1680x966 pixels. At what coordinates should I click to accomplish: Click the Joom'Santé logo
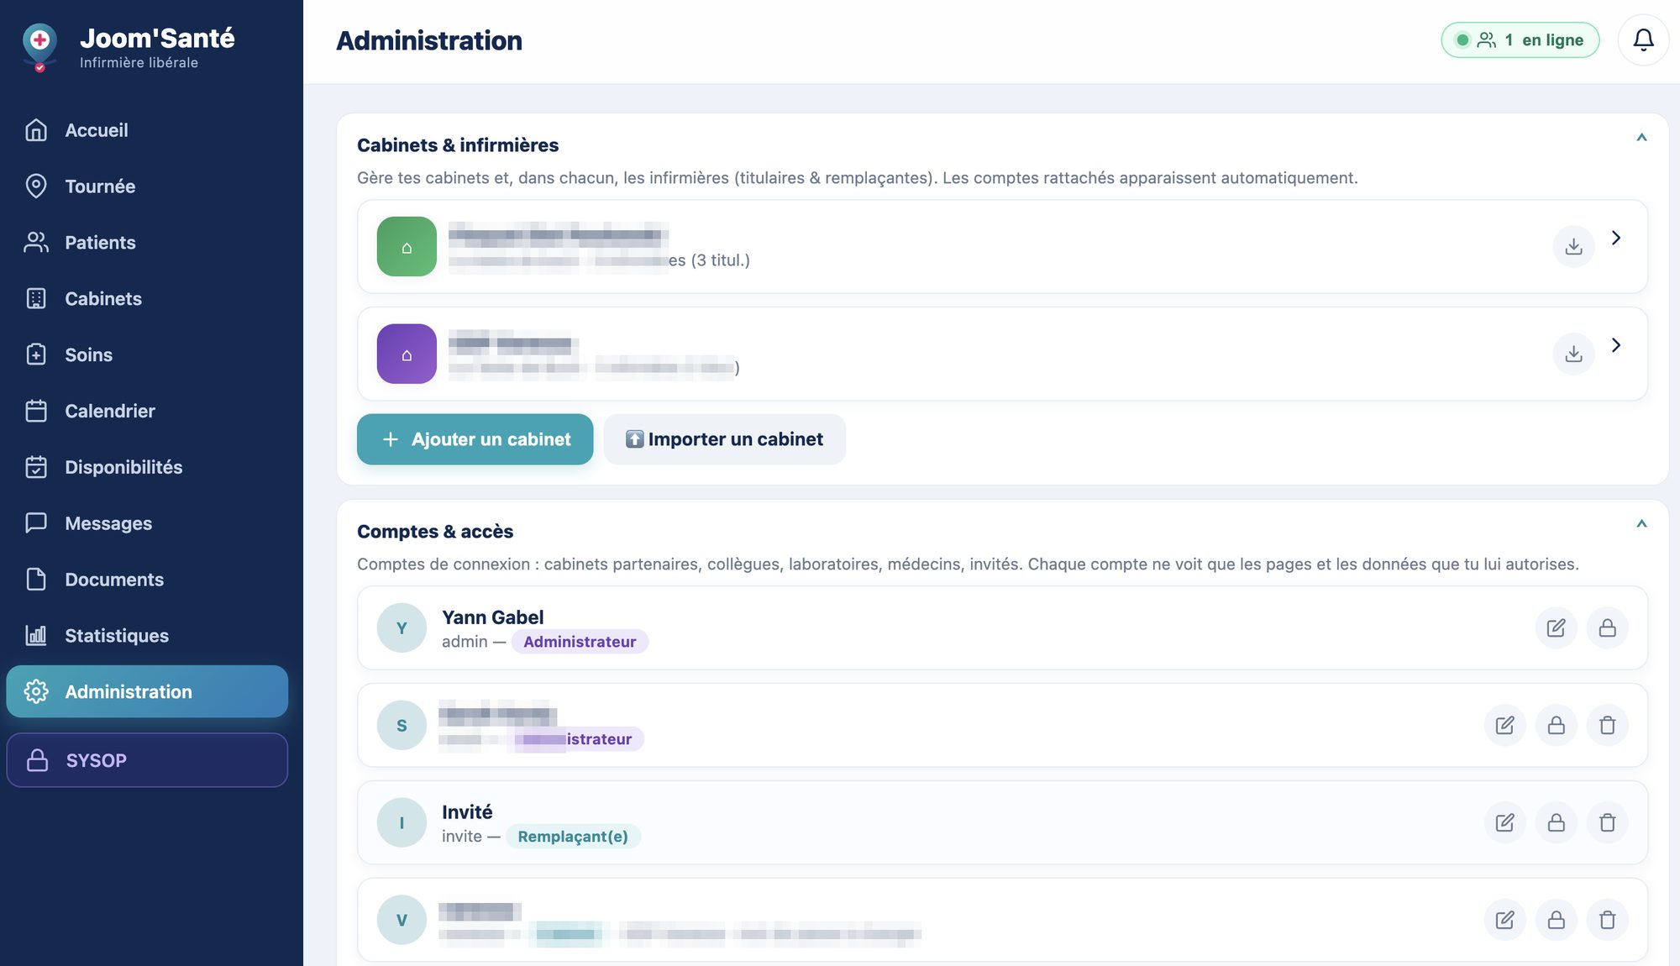[x=39, y=47]
